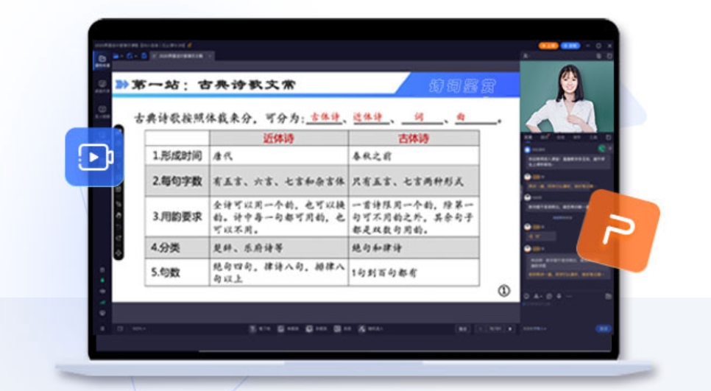Click the green status dot in lower left sidebar
The height and width of the screenshot is (391, 711).
[x=102, y=281]
